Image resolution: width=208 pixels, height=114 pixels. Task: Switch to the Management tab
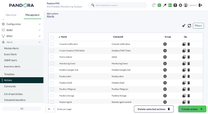[32, 15]
